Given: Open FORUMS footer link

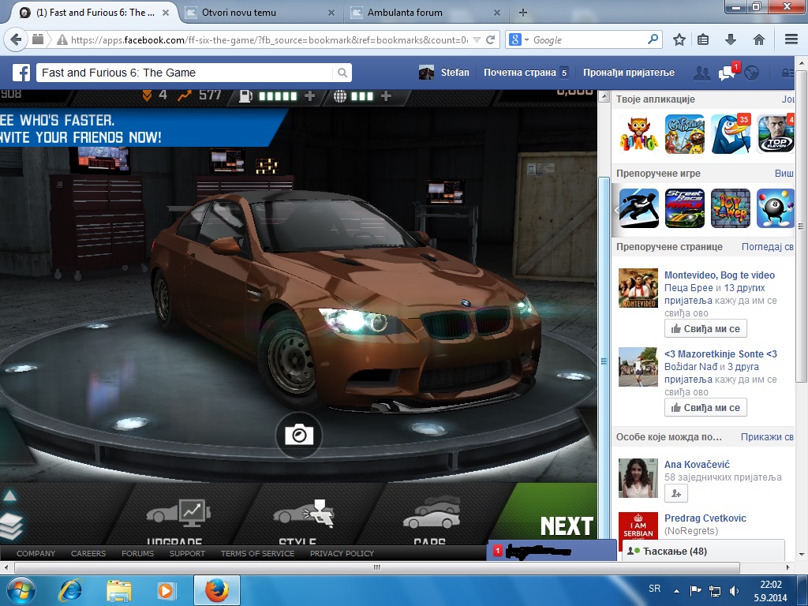Looking at the screenshot, I should (137, 553).
